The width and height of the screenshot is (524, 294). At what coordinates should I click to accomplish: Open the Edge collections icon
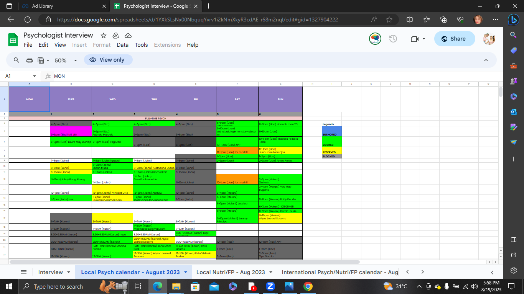pyautogui.click(x=443, y=20)
